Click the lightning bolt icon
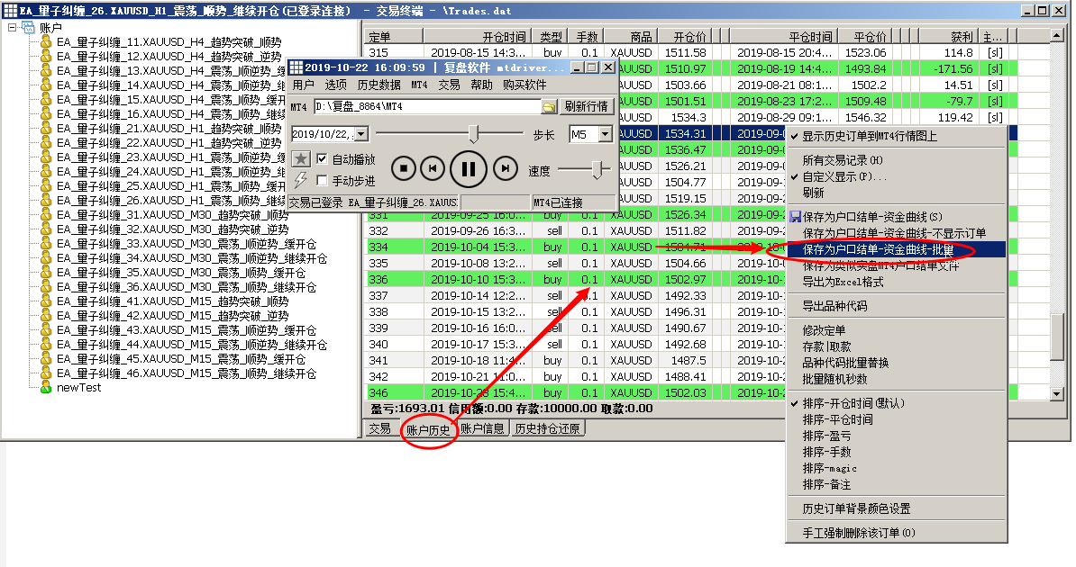 point(301,180)
